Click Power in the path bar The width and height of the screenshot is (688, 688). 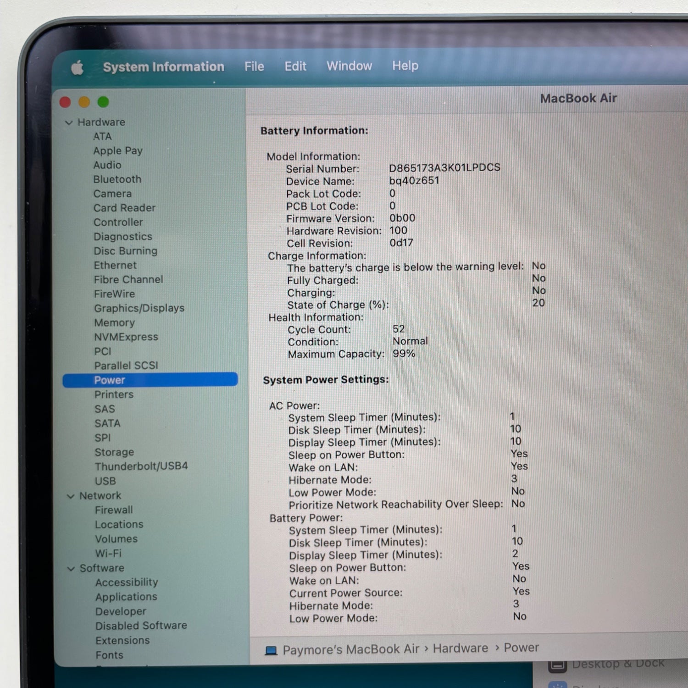(522, 648)
